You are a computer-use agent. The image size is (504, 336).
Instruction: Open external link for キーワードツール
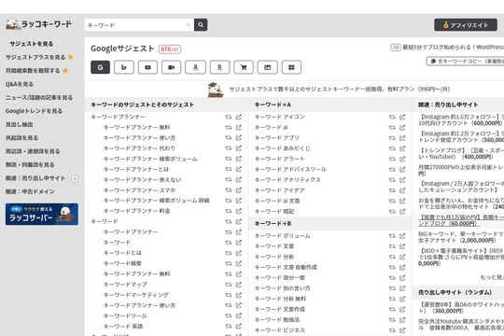click(x=239, y=315)
